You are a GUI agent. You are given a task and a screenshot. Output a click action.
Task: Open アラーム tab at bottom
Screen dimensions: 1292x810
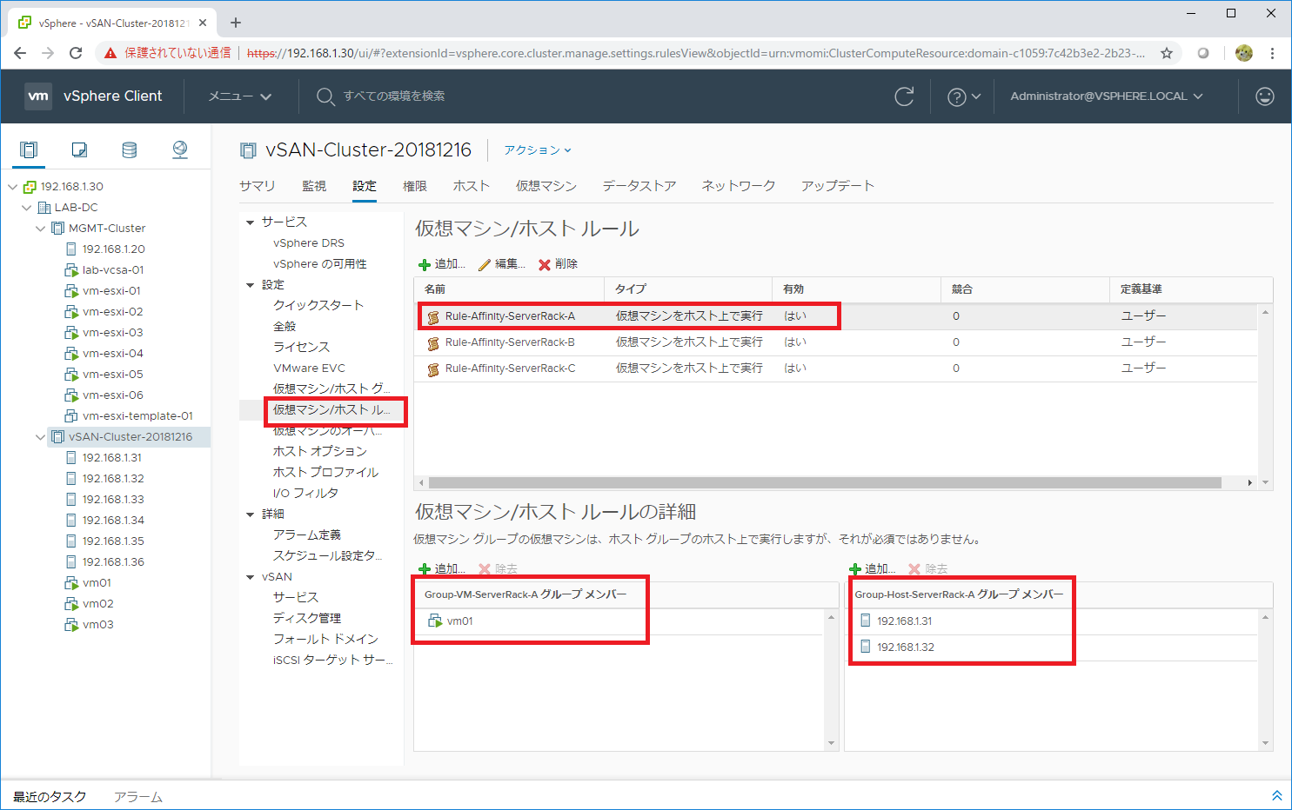(x=138, y=797)
